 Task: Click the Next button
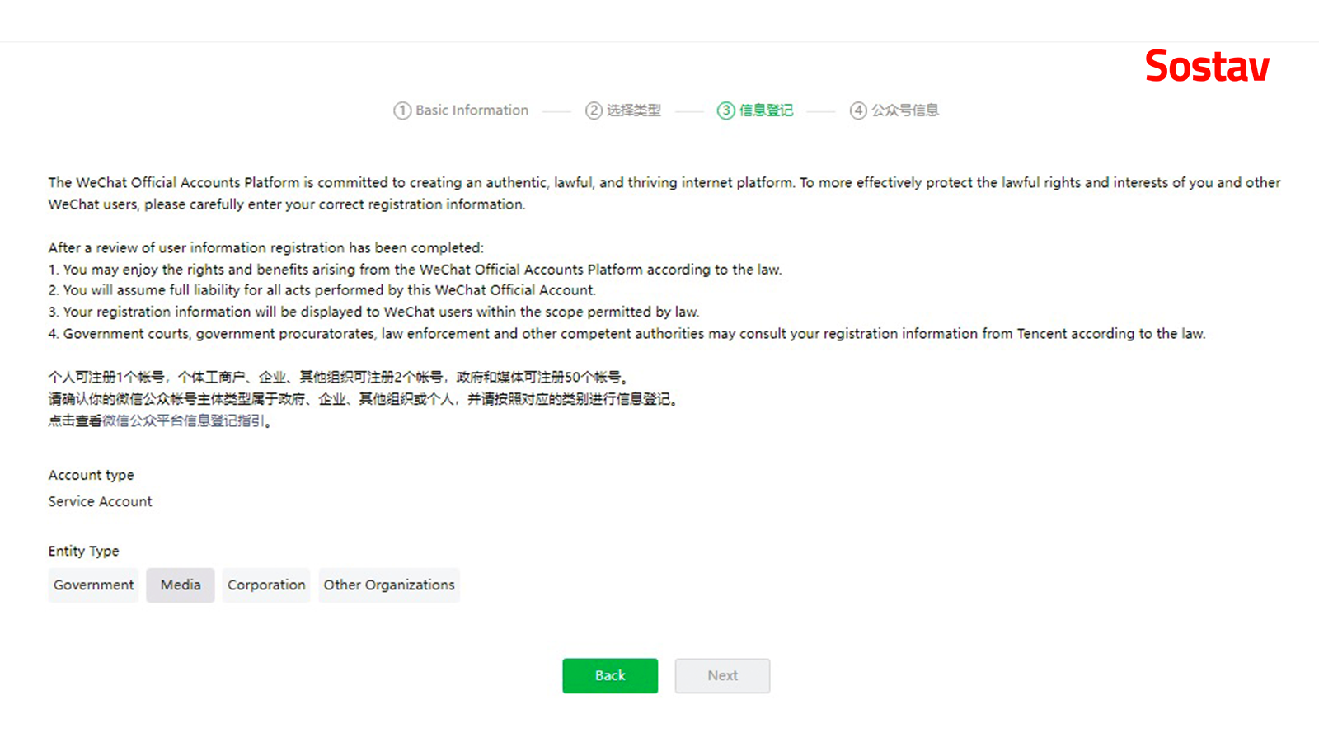pyautogui.click(x=722, y=676)
